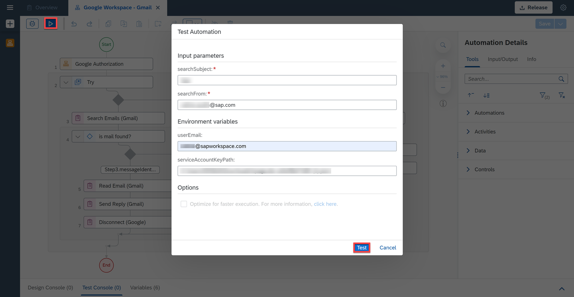This screenshot has height=297, width=574.
Task: Click the Copy toolbar icon
Action: click(108, 24)
